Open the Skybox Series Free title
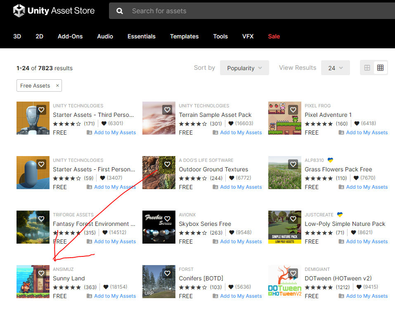Screen dimensions: 395x313 (x=205, y=224)
